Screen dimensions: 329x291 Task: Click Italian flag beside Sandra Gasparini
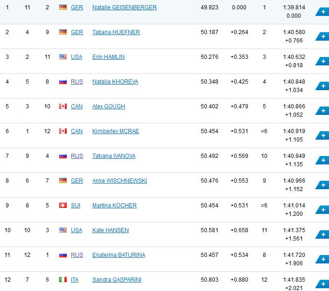pos(63,280)
